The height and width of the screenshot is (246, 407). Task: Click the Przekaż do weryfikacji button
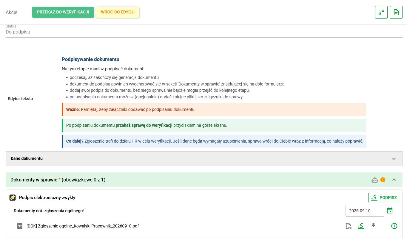pos(63,12)
